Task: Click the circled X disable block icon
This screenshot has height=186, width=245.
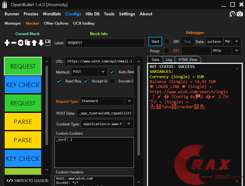Action: (21, 43)
